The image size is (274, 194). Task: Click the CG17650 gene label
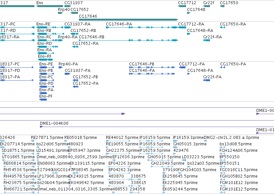(229, 3)
